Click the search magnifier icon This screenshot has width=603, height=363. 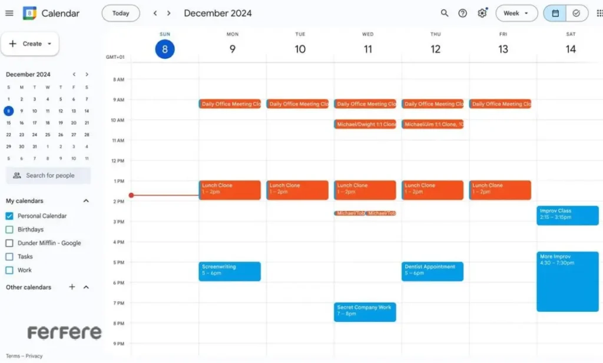[445, 13]
